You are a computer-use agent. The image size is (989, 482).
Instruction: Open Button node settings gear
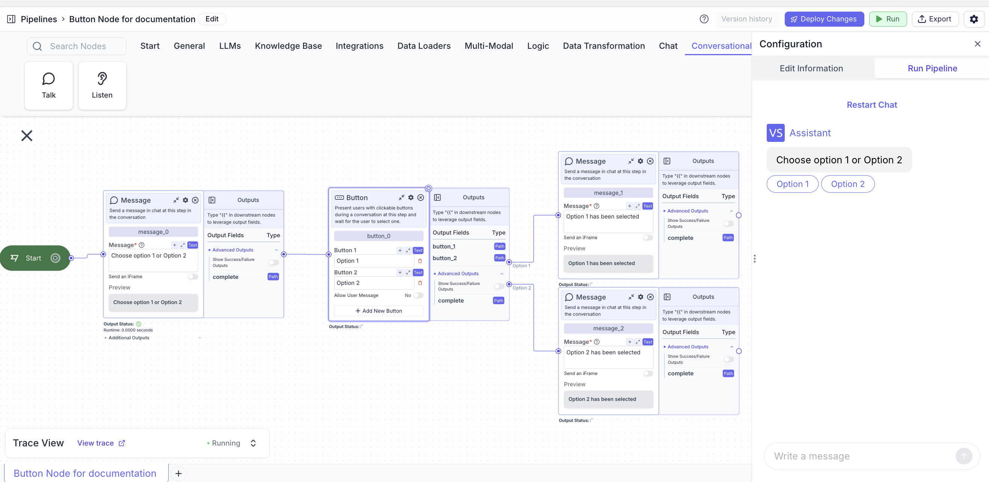(x=411, y=197)
